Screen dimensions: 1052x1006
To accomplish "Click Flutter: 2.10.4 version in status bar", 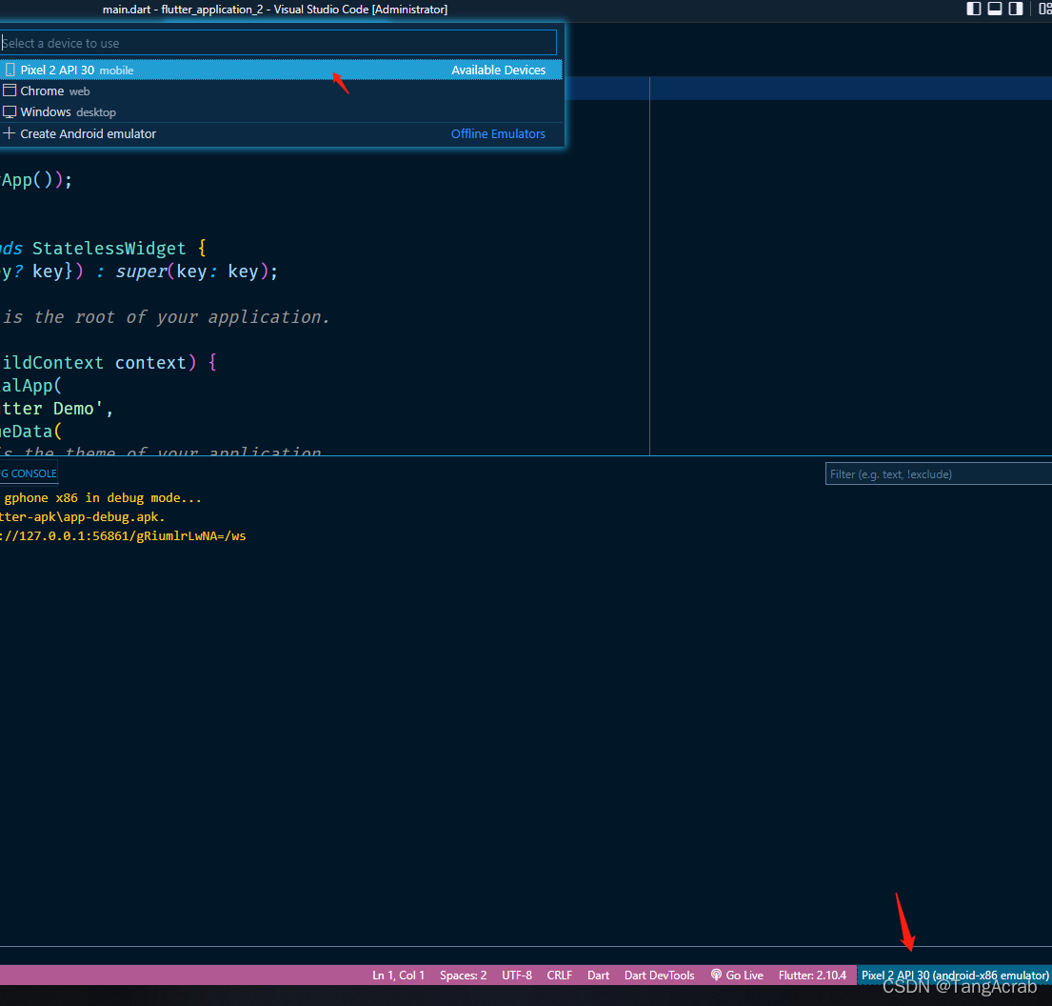I will pos(812,976).
